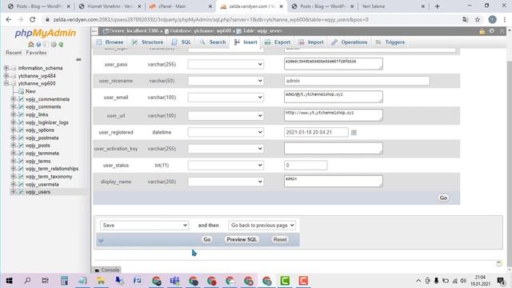
Task: Switch to the Import tab
Action: click(x=311, y=42)
